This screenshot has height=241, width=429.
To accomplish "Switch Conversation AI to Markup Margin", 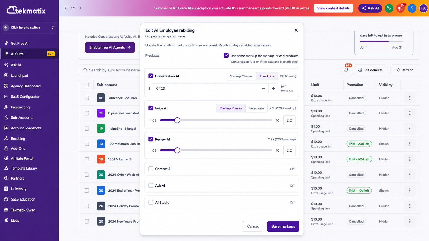I will (241, 76).
